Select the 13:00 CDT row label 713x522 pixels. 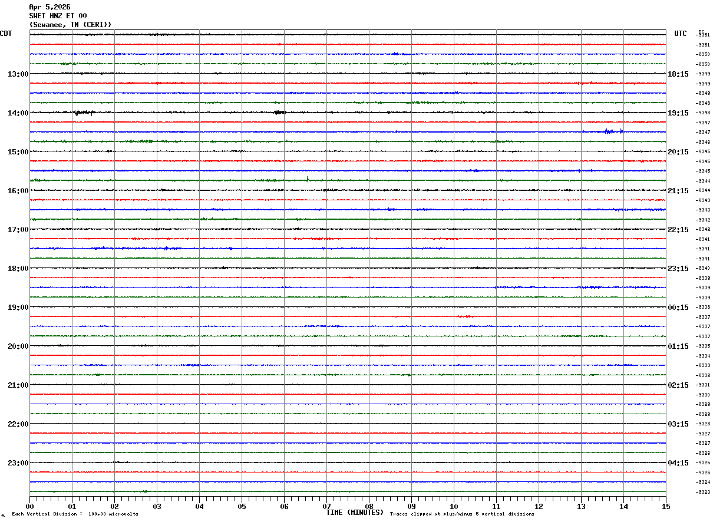[18, 74]
